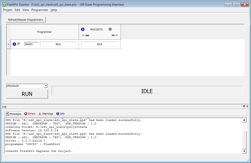Image resolution: width=251 pixels, height=163 pixels.
Task: Open the Edit menu
Action: coord(17,10)
